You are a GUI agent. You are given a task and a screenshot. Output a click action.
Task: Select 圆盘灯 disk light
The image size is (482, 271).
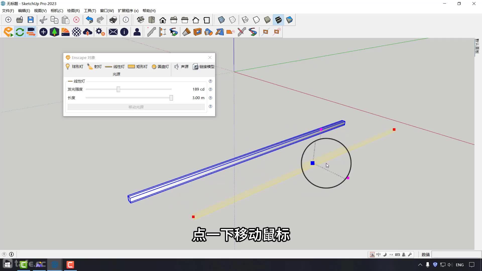pyautogui.click(x=160, y=66)
